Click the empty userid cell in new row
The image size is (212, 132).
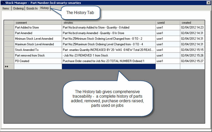[168, 66]
